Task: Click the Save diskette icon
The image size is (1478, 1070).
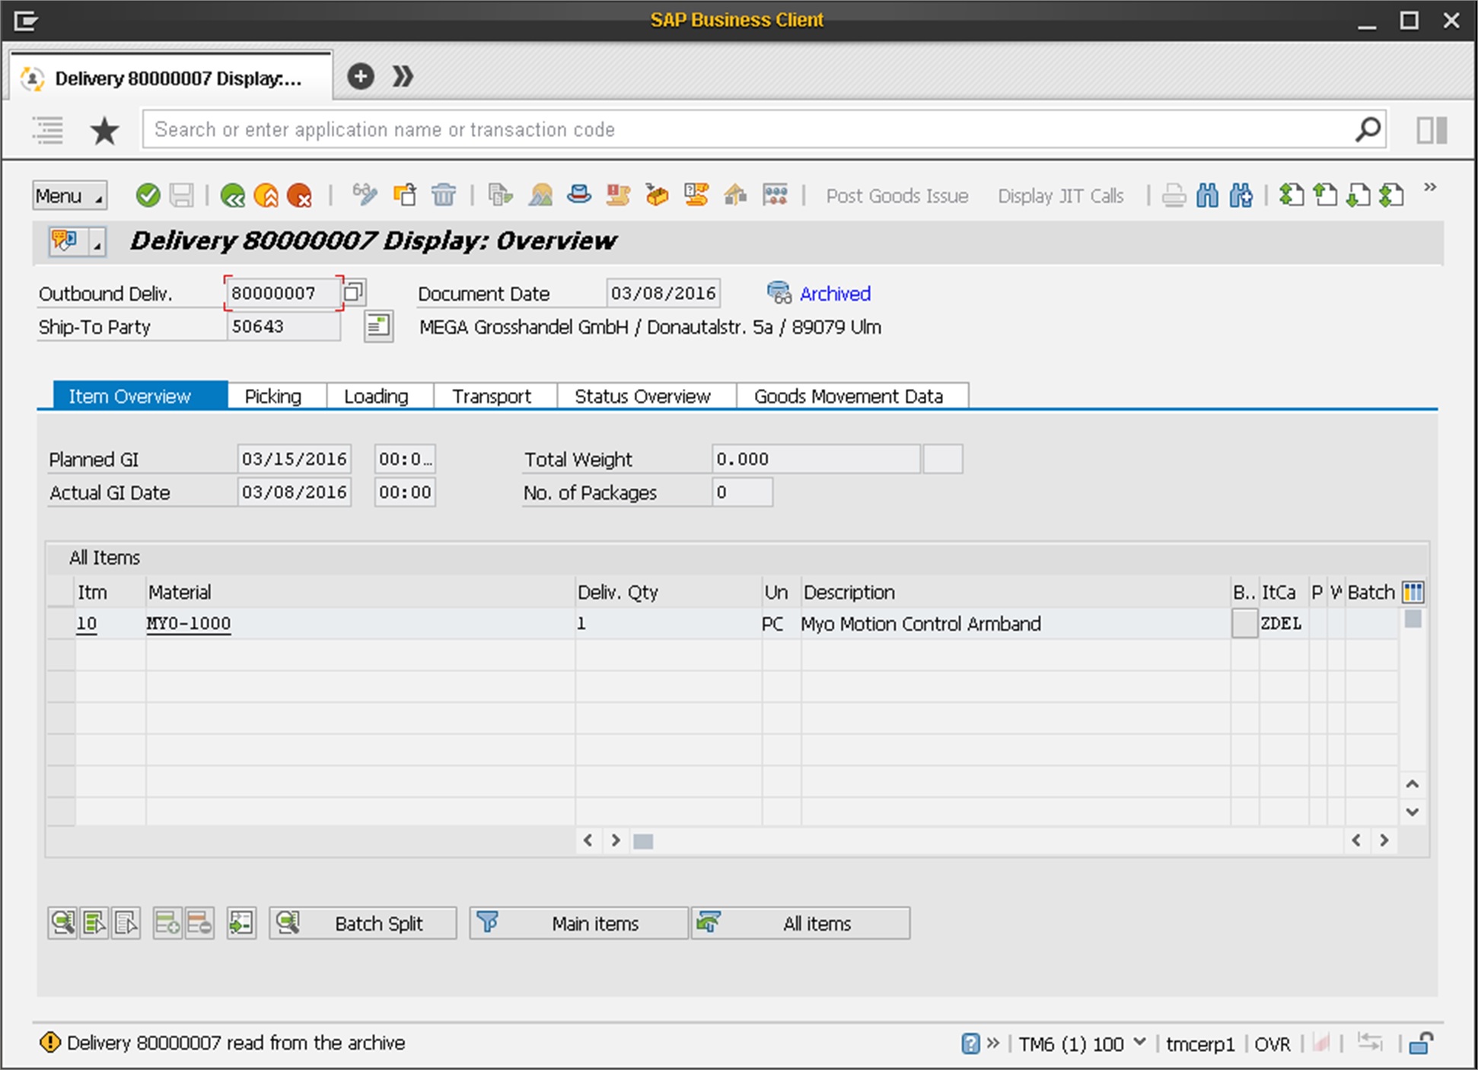Action: click(x=181, y=196)
